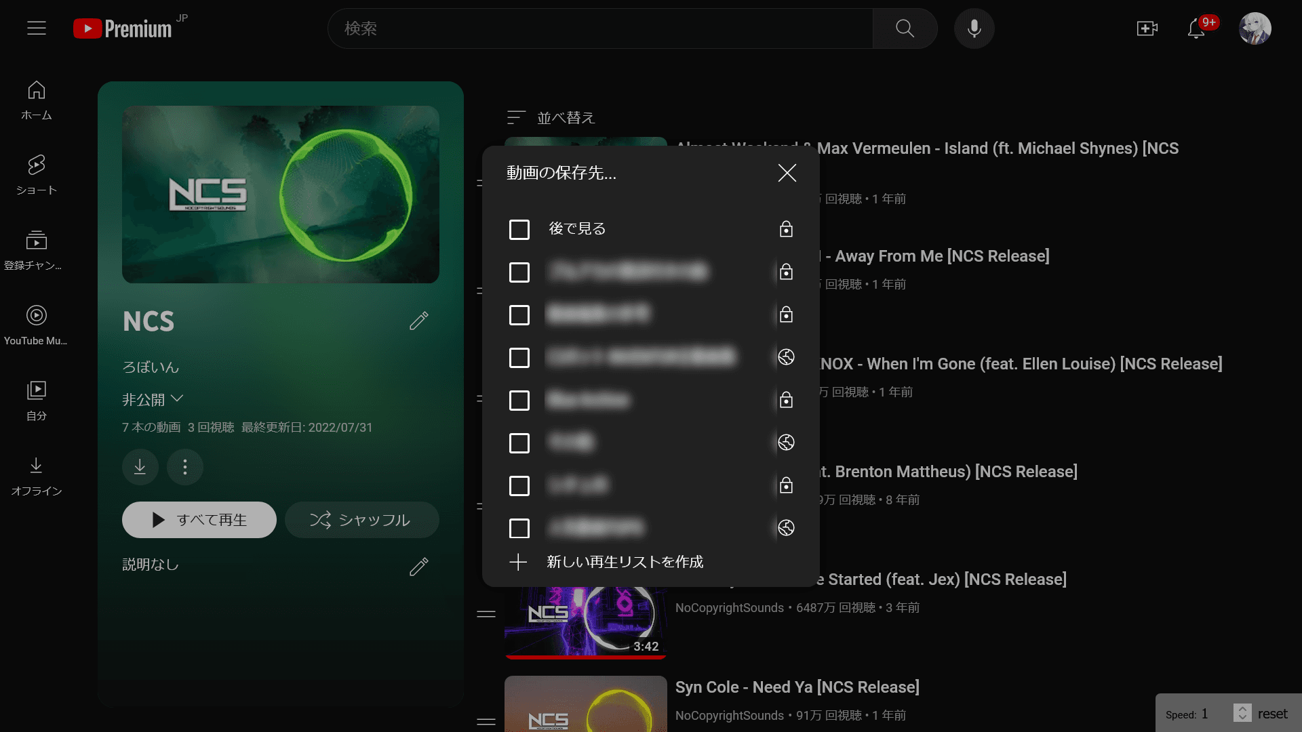Expand the 非公開 privacy dropdown
Screen dimensions: 1302x732
[153, 399]
